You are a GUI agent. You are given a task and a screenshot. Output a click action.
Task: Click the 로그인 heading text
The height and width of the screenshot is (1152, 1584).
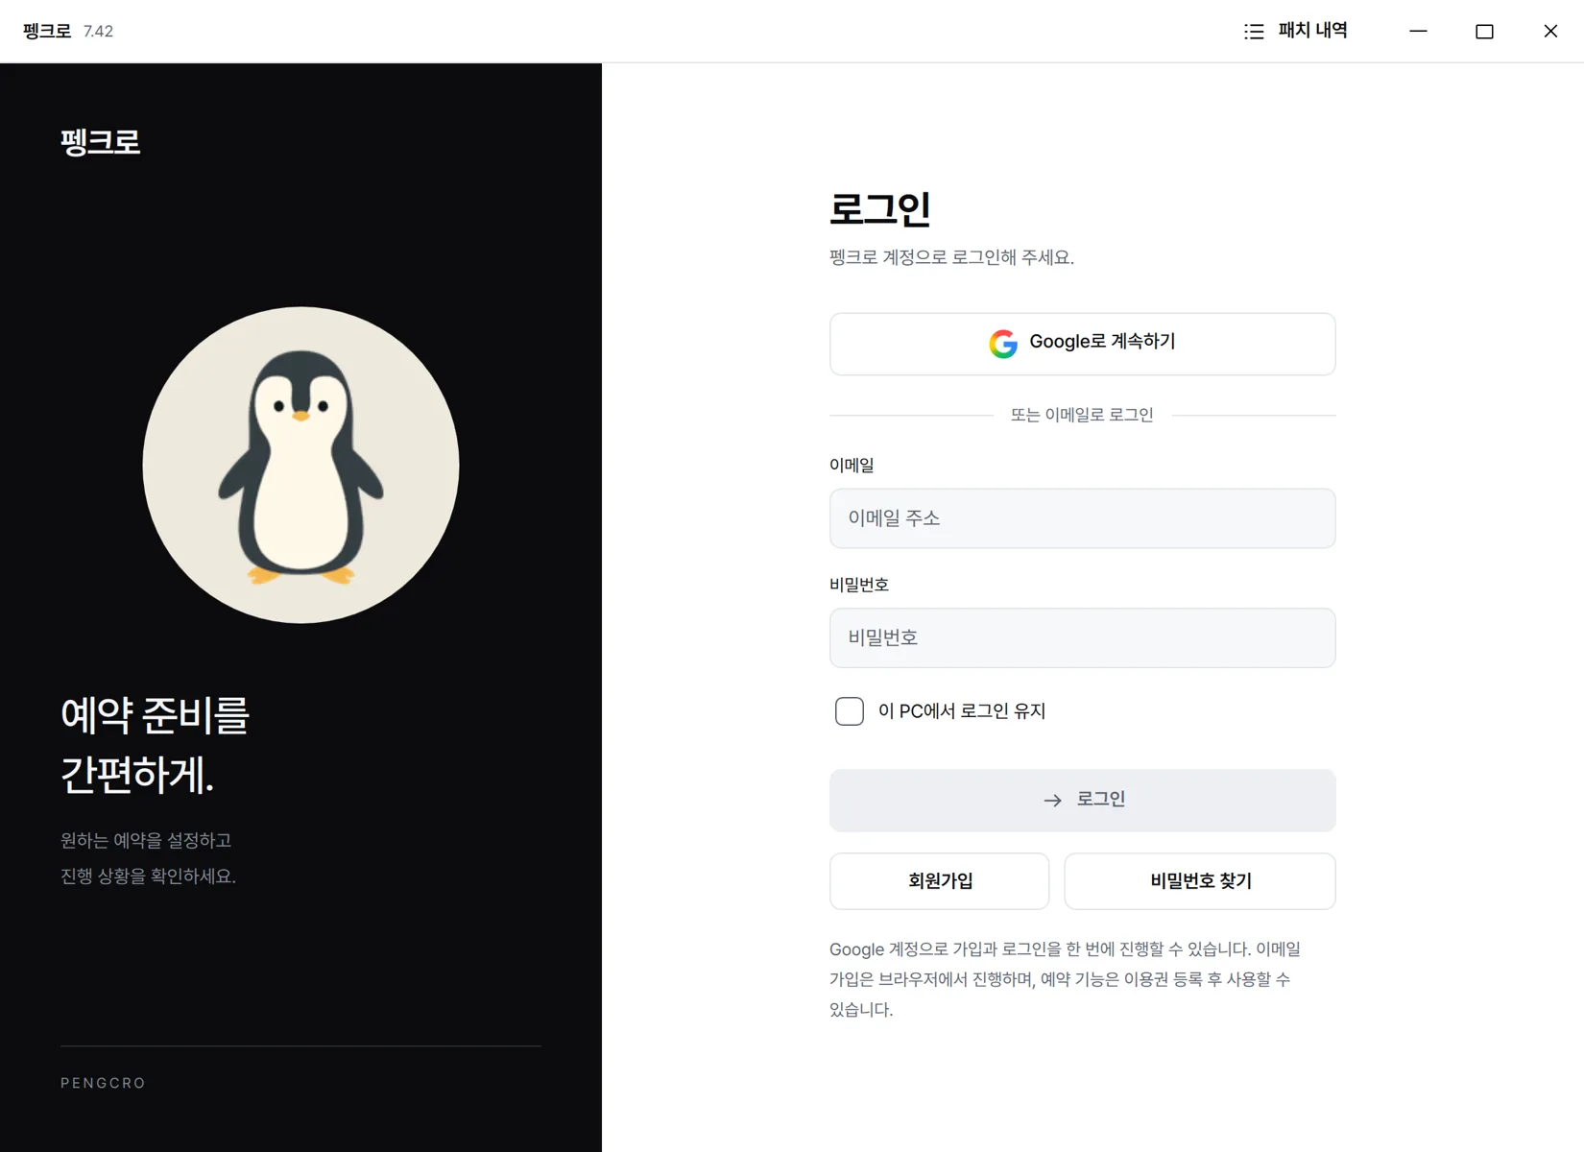tap(880, 208)
